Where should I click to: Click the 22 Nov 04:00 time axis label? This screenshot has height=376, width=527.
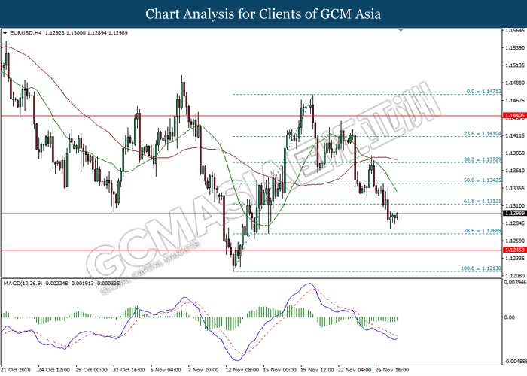click(355, 370)
